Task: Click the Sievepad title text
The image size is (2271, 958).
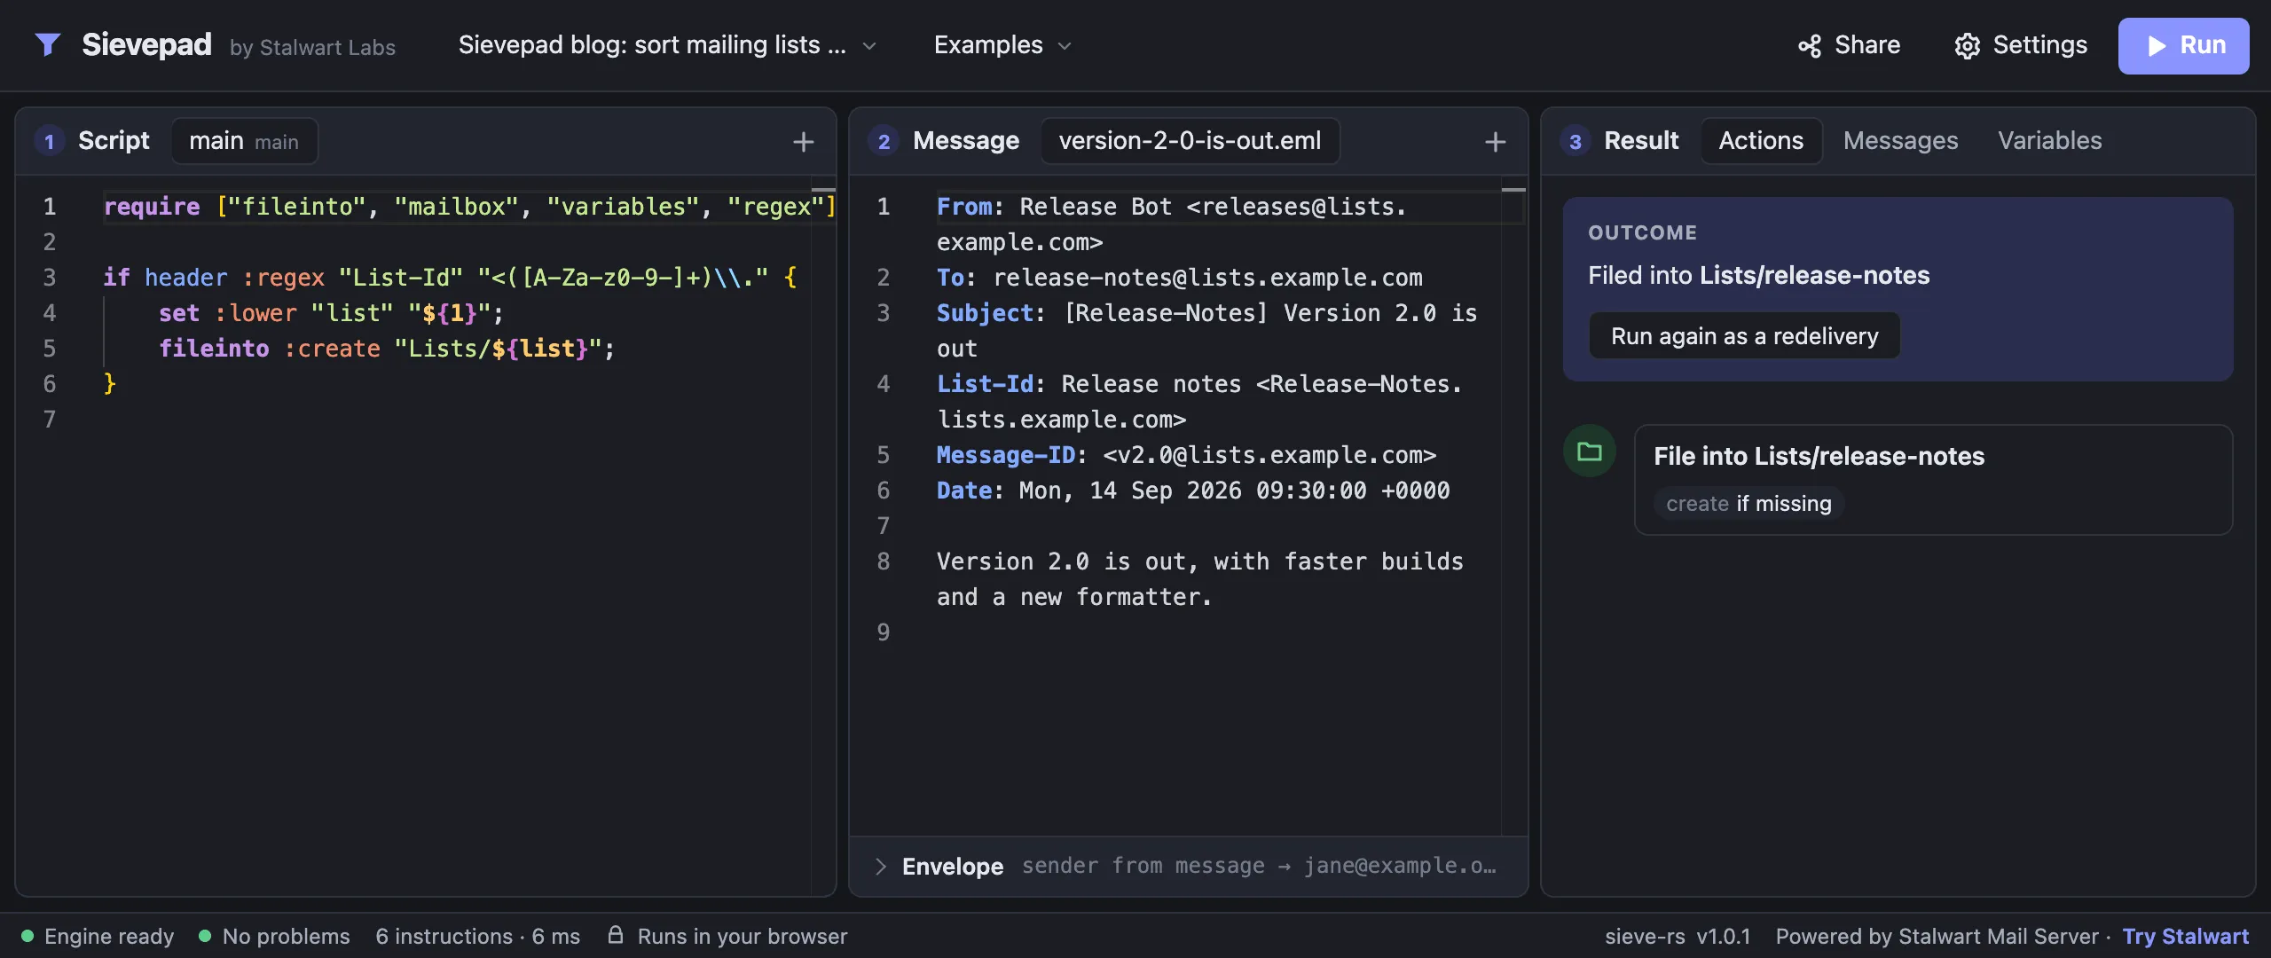Action: [x=146, y=44]
